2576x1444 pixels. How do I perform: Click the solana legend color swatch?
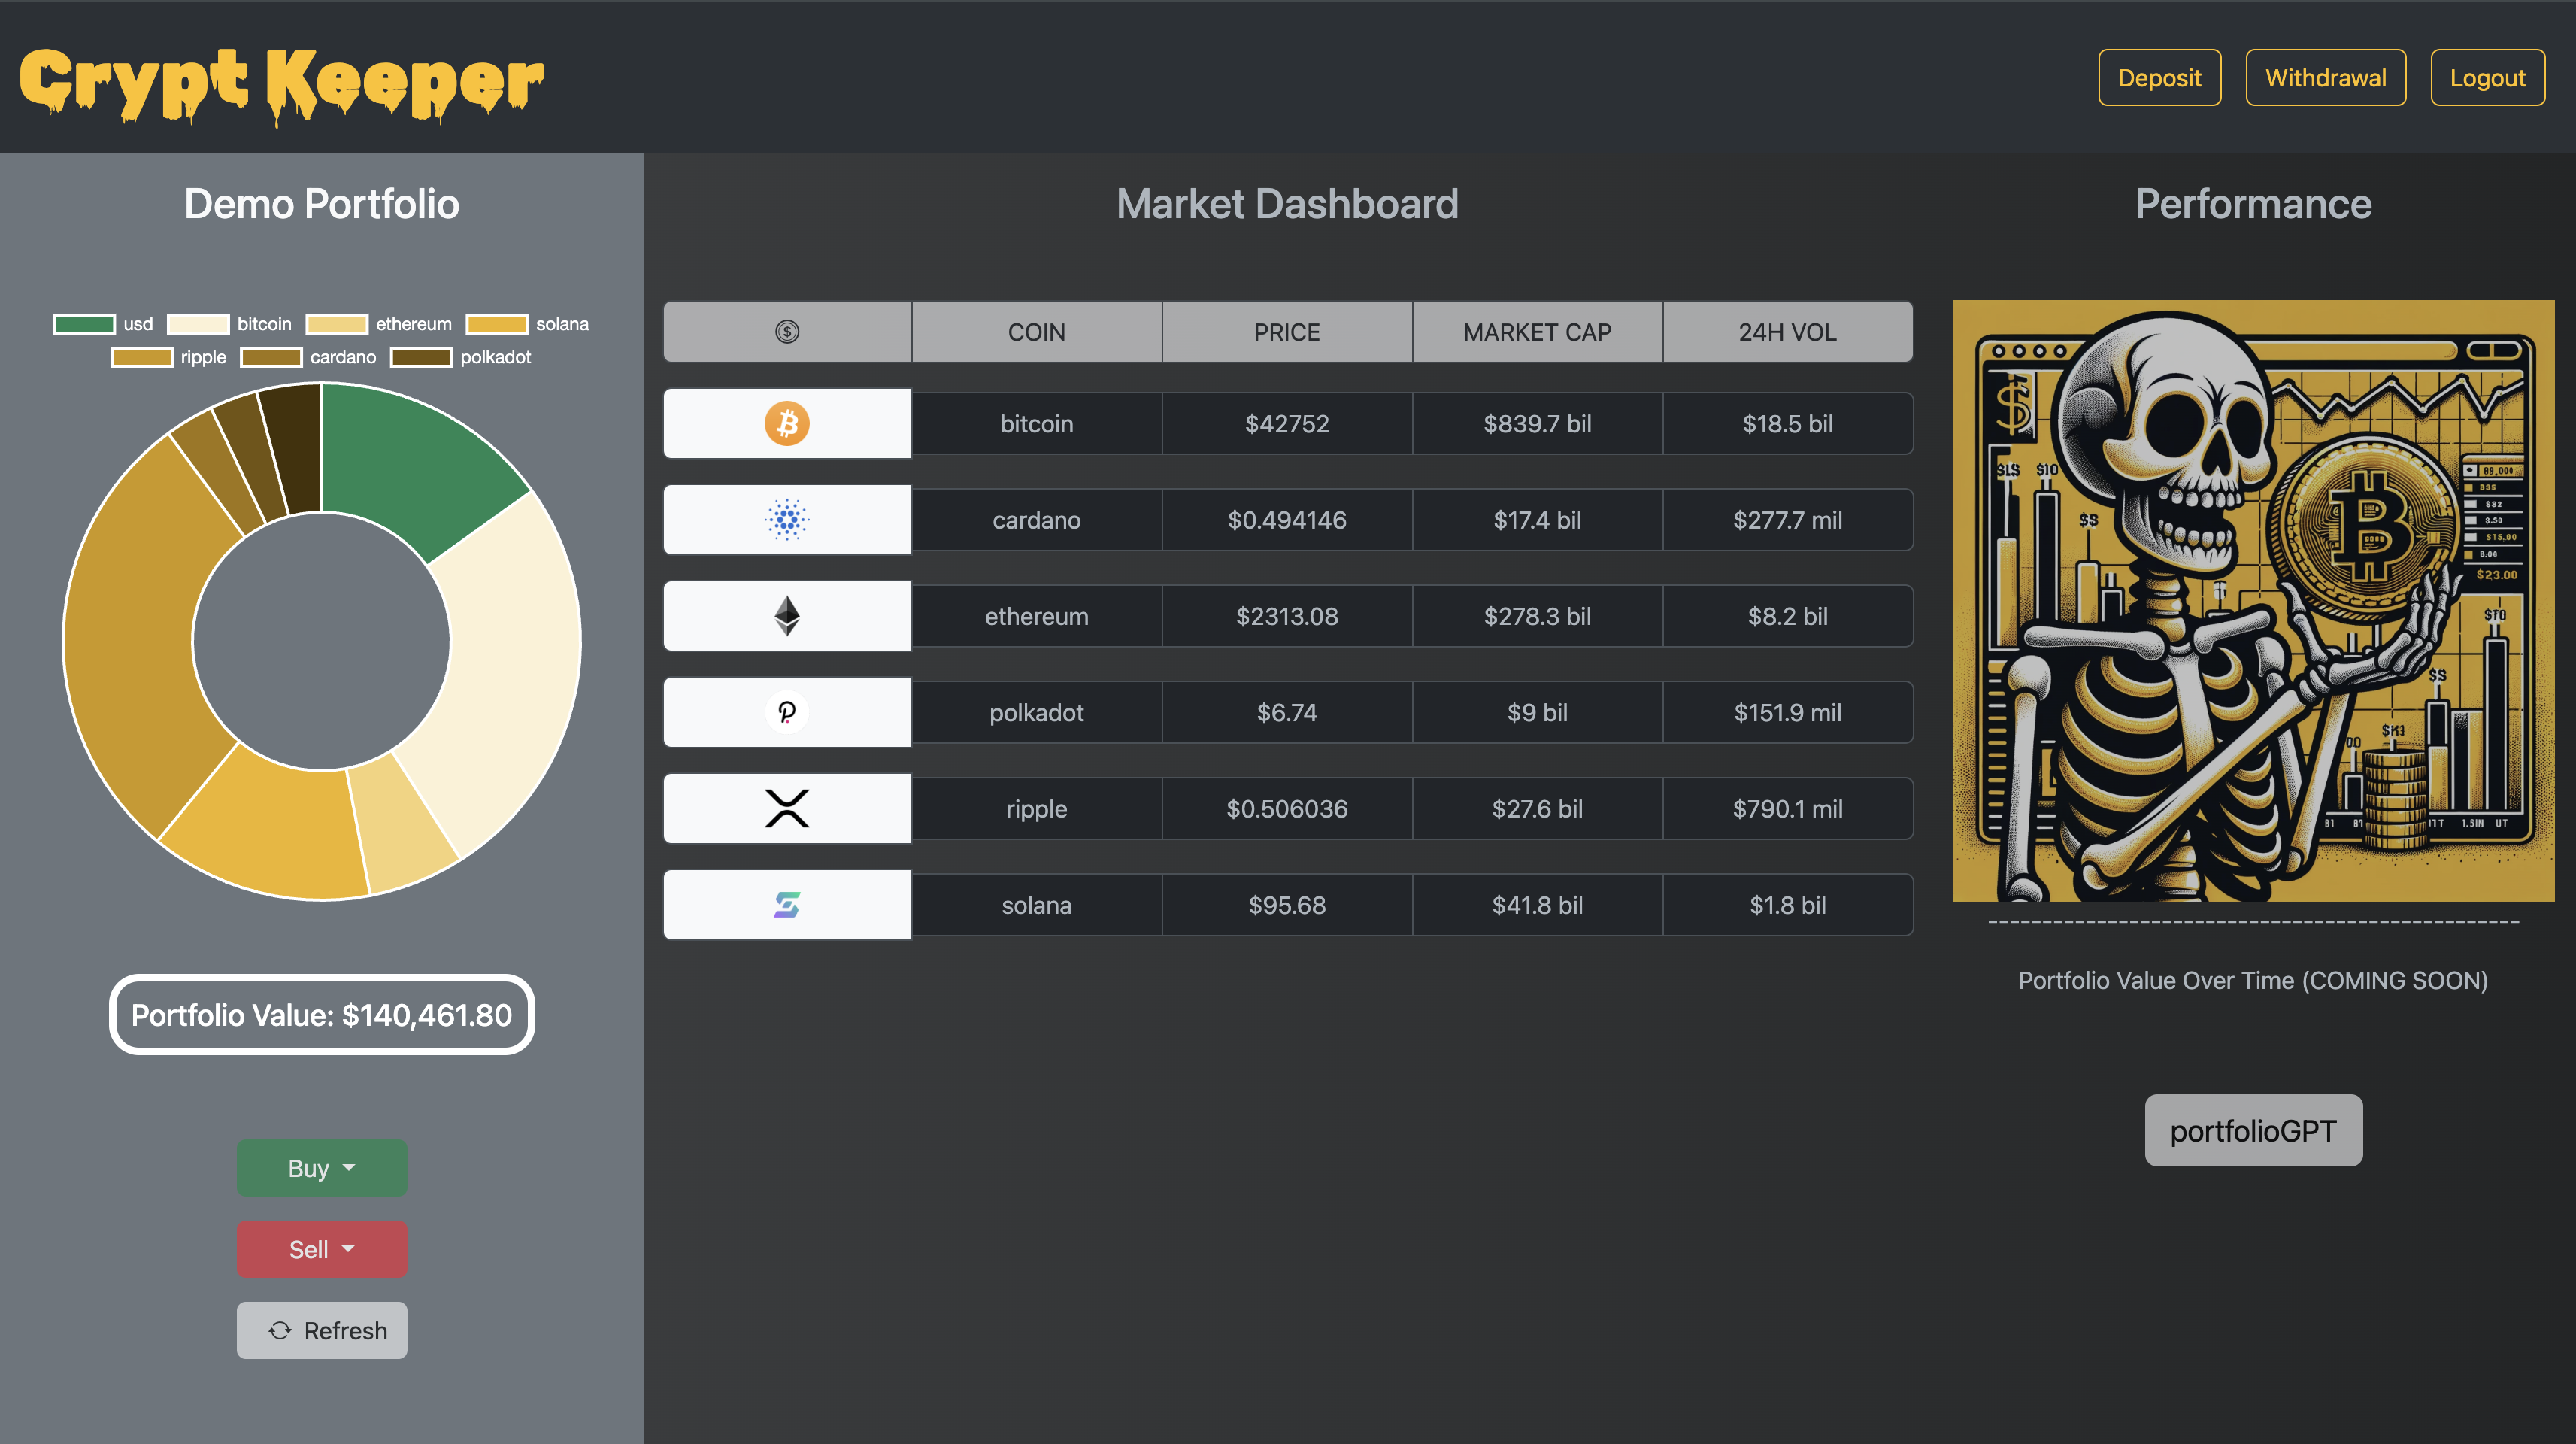[x=496, y=324]
